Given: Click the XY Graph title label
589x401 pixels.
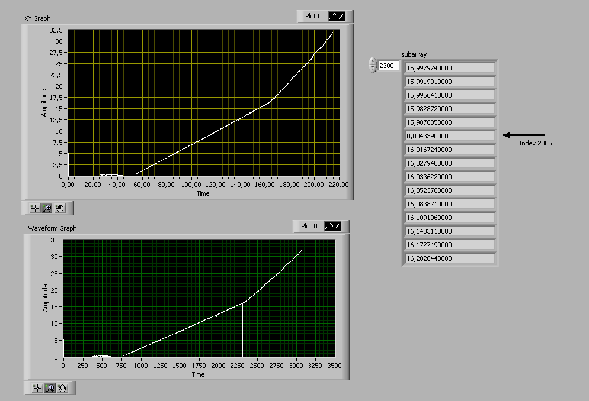Looking at the screenshot, I should [37, 18].
